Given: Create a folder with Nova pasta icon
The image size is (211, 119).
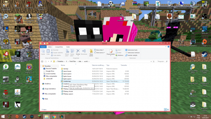Looking at the screenshot, I should (91, 53).
